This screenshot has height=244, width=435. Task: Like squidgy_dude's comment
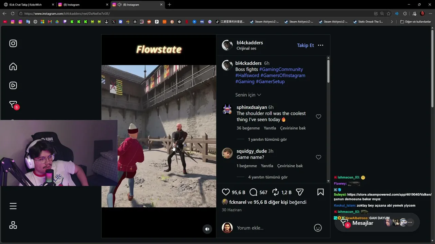318,157
